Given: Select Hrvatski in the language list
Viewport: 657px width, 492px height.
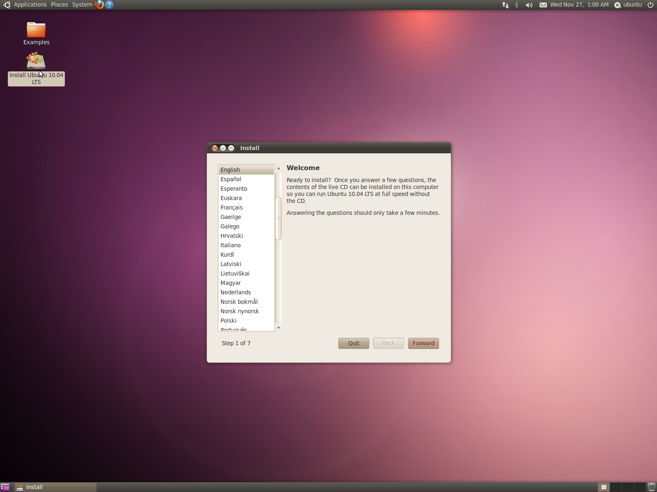Looking at the screenshot, I should click(x=246, y=236).
